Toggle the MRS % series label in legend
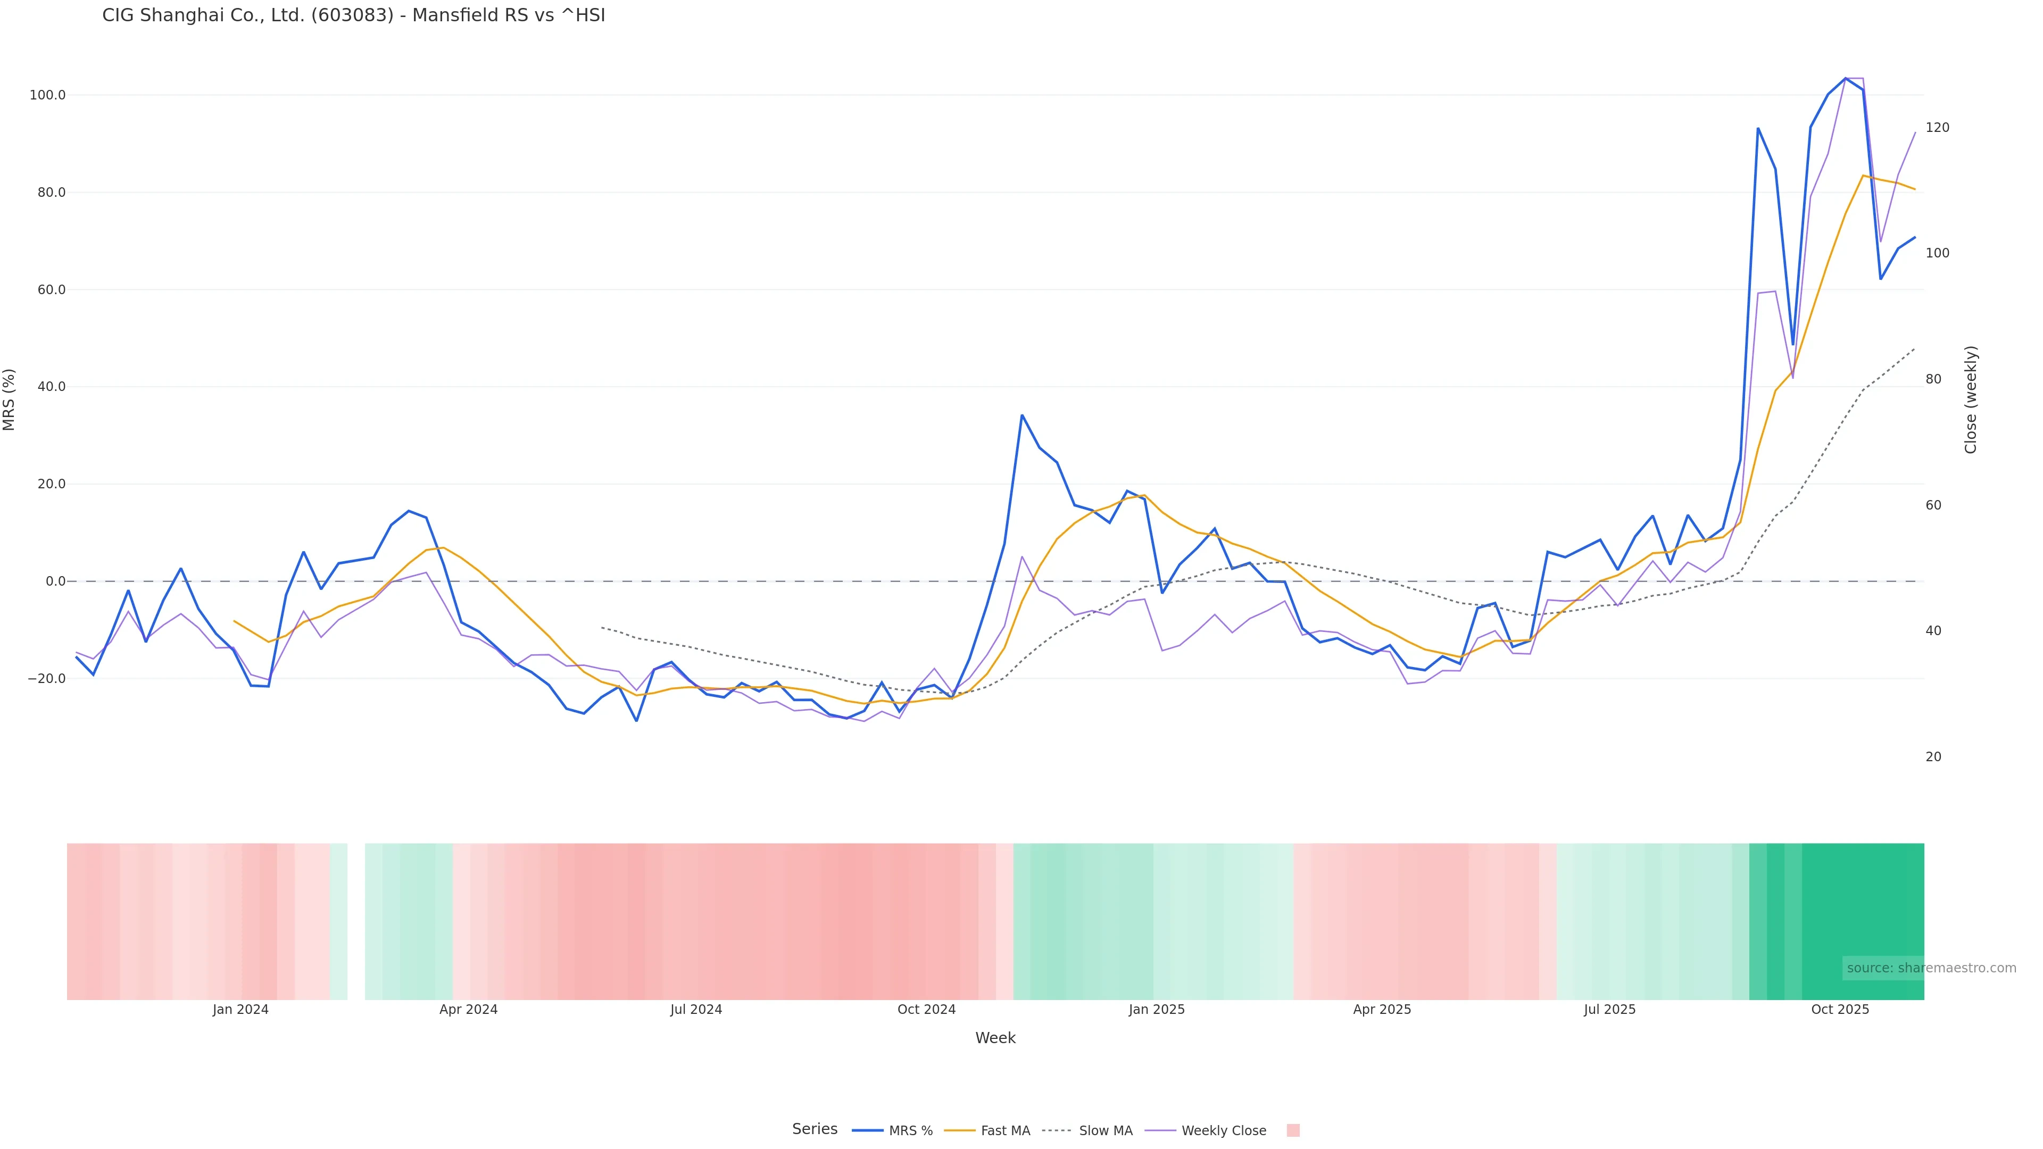This screenshot has height=1149, width=2043. click(x=910, y=1131)
